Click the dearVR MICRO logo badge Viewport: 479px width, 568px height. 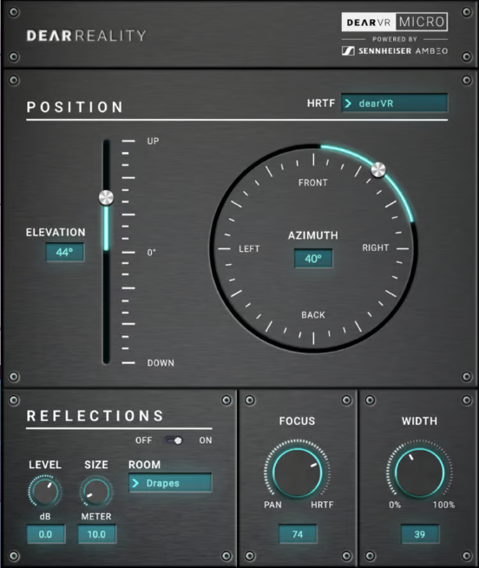(395, 22)
